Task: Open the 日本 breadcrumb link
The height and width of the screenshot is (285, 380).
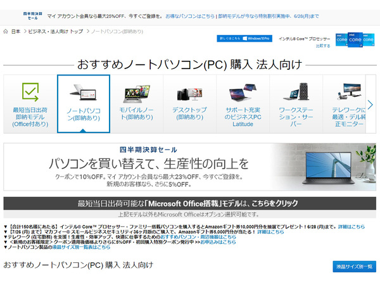Action: [16, 31]
